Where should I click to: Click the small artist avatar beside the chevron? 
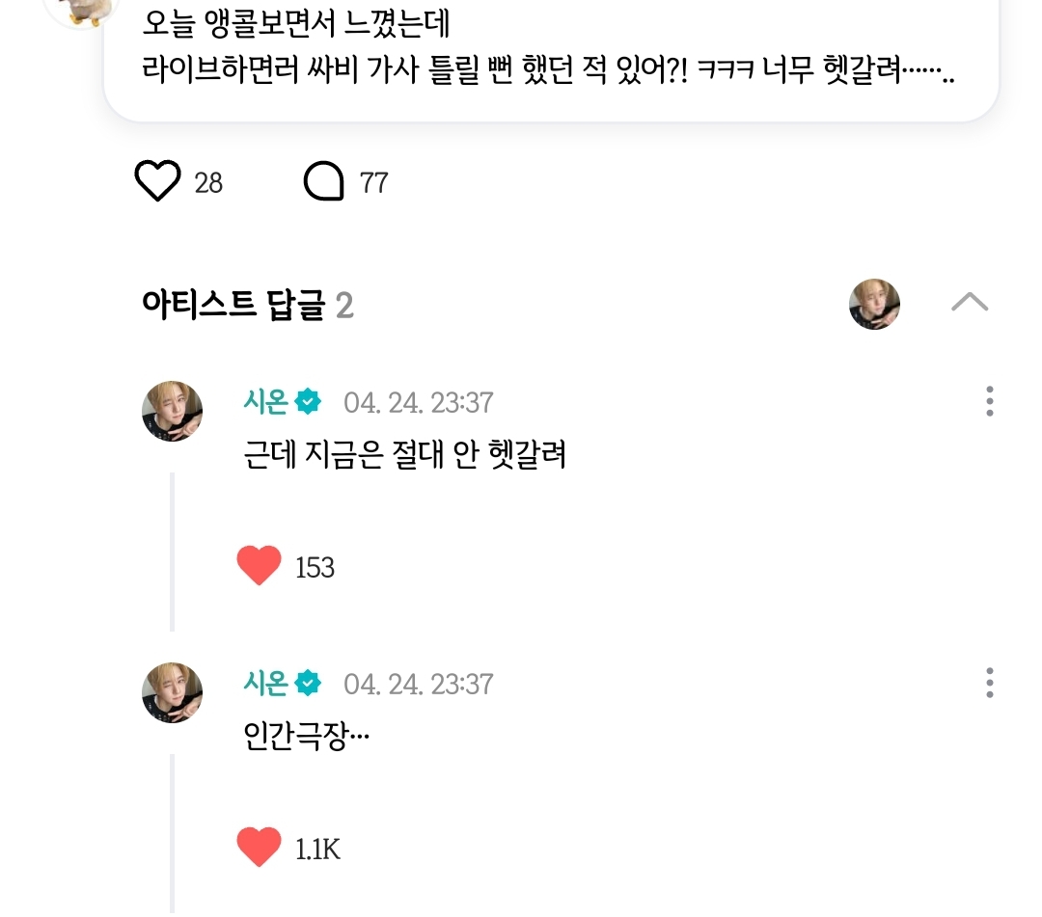pyautogui.click(x=874, y=305)
